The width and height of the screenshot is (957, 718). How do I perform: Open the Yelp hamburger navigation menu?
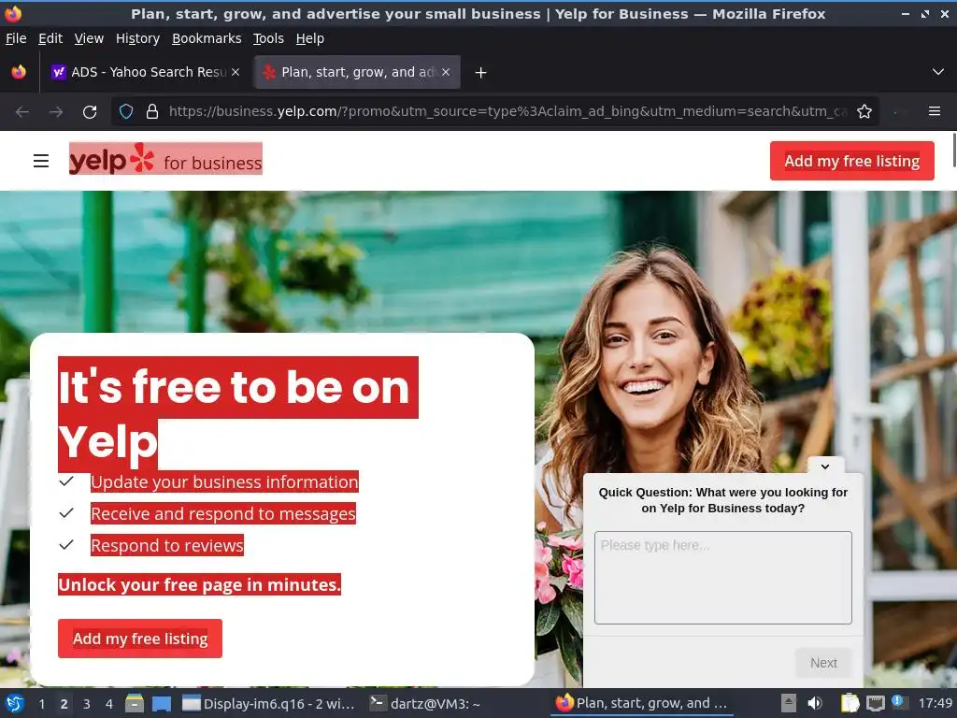click(41, 161)
